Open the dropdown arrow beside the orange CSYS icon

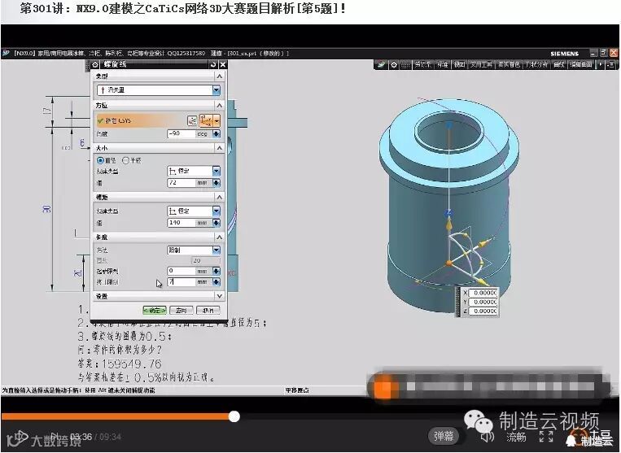click(216, 120)
